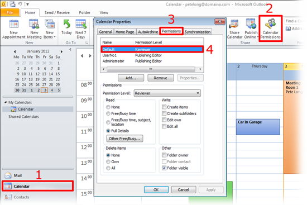
Task: Select the Administrator permission row
Action: click(x=152, y=61)
